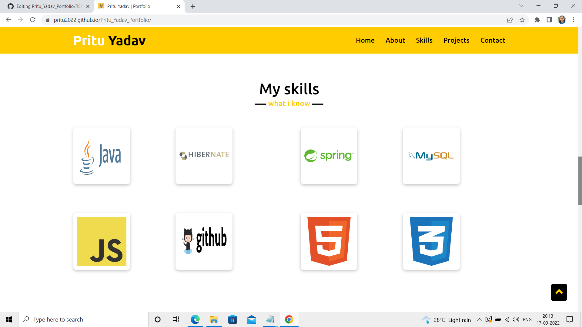Go to Home in site navigation
Image resolution: width=582 pixels, height=327 pixels.
[x=365, y=40]
